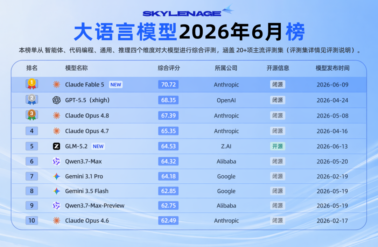Select the Gemini 3.5 Flash model name
This screenshot has width=378, height=247.
[x=87, y=191]
